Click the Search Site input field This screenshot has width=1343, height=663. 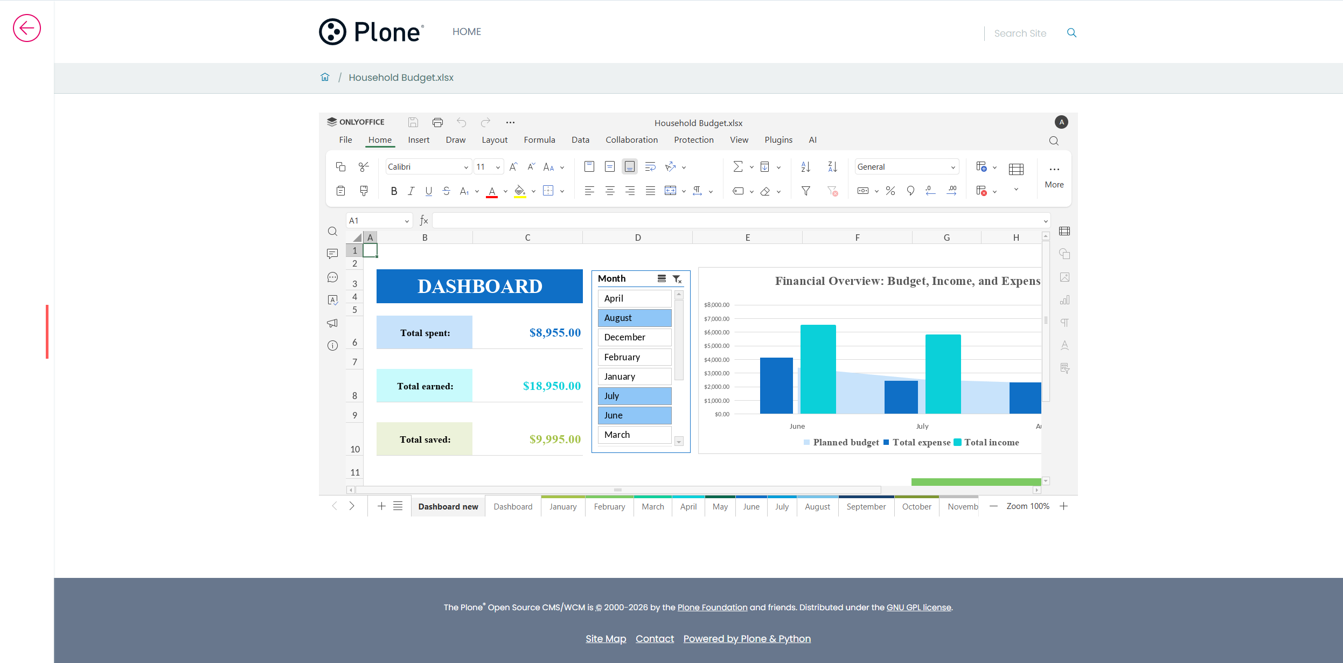(x=1020, y=33)
